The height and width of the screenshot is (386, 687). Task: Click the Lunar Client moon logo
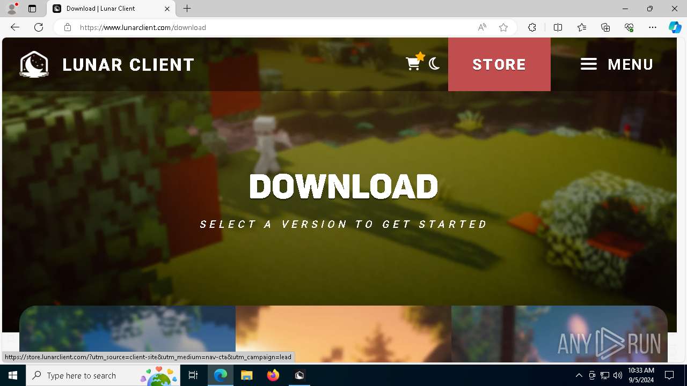tap(34, 64)
